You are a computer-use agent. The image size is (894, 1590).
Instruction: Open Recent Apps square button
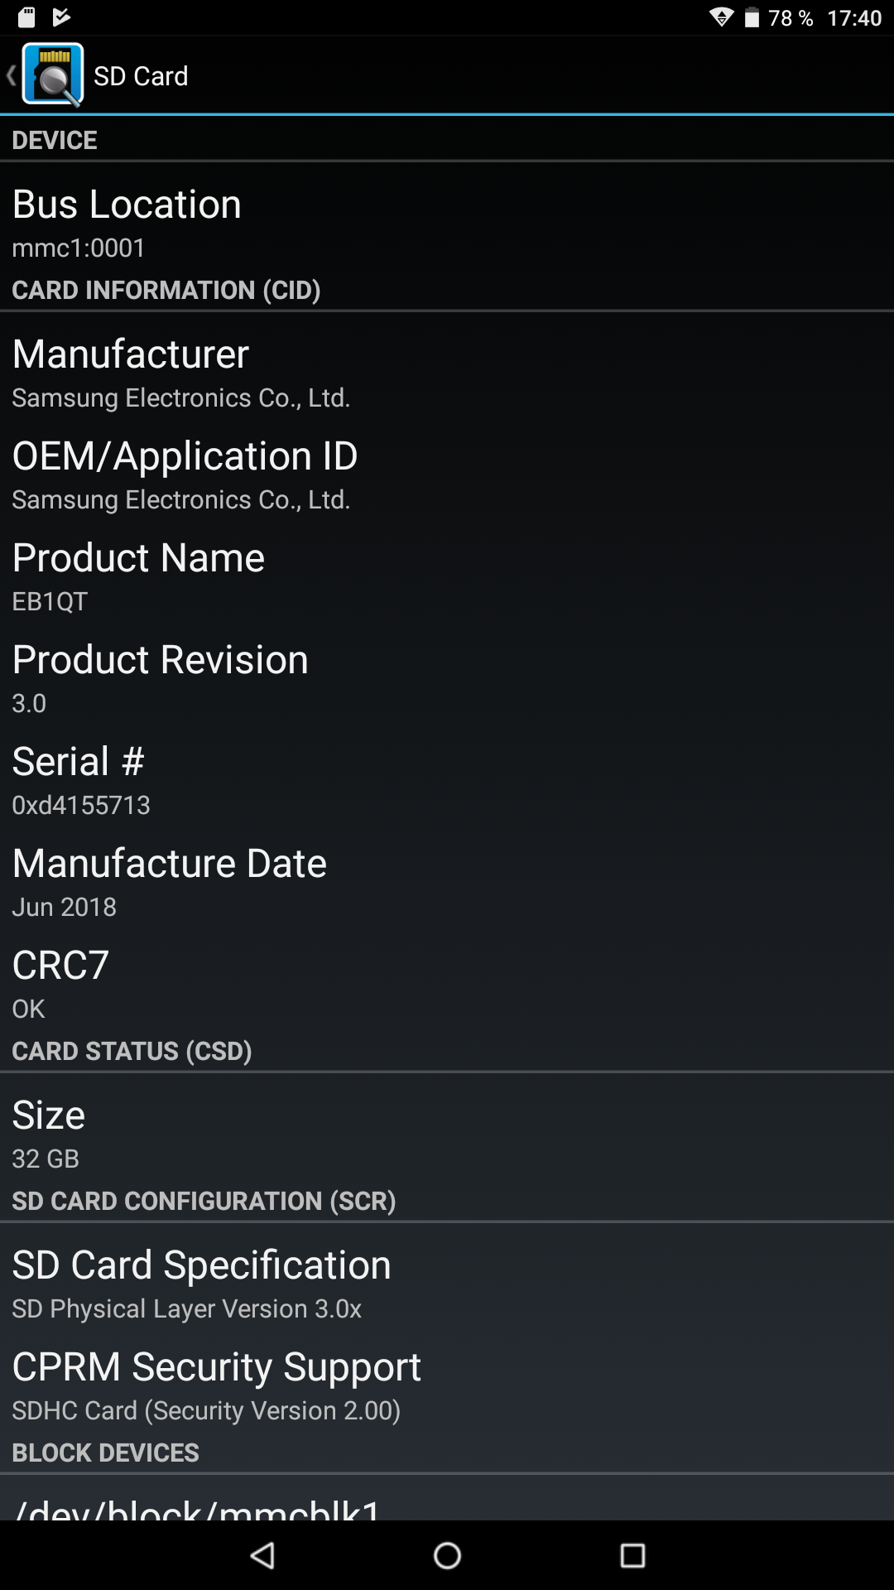pos(632,1555)
